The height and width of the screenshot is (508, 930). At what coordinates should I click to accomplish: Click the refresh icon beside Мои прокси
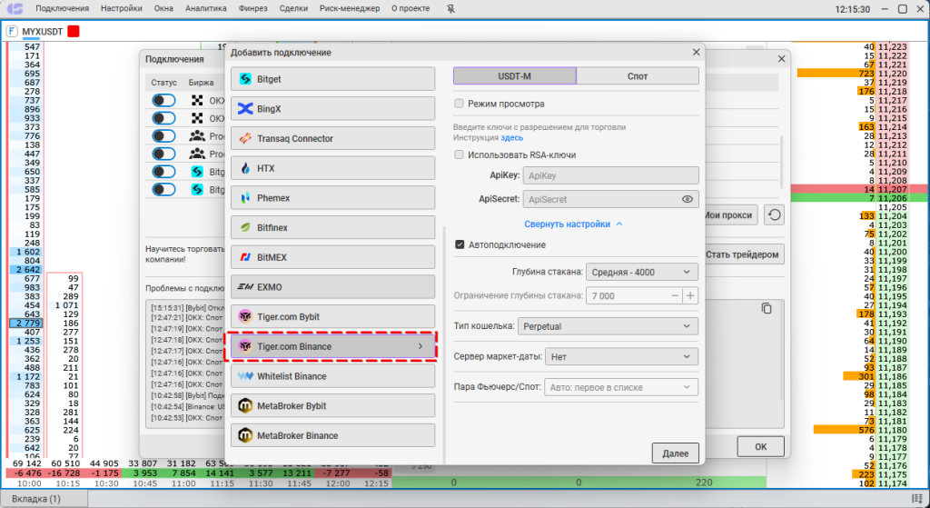coord(774,214)
